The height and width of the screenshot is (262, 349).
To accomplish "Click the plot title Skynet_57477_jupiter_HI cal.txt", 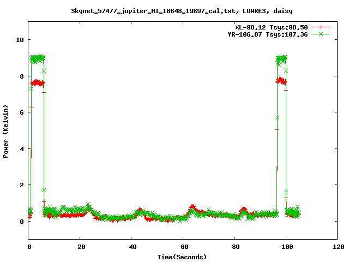I will pos(182,11).
